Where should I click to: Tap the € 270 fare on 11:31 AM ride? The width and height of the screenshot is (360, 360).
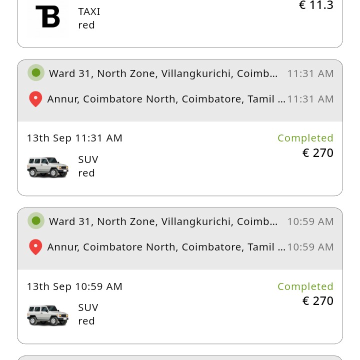(317, 153)
